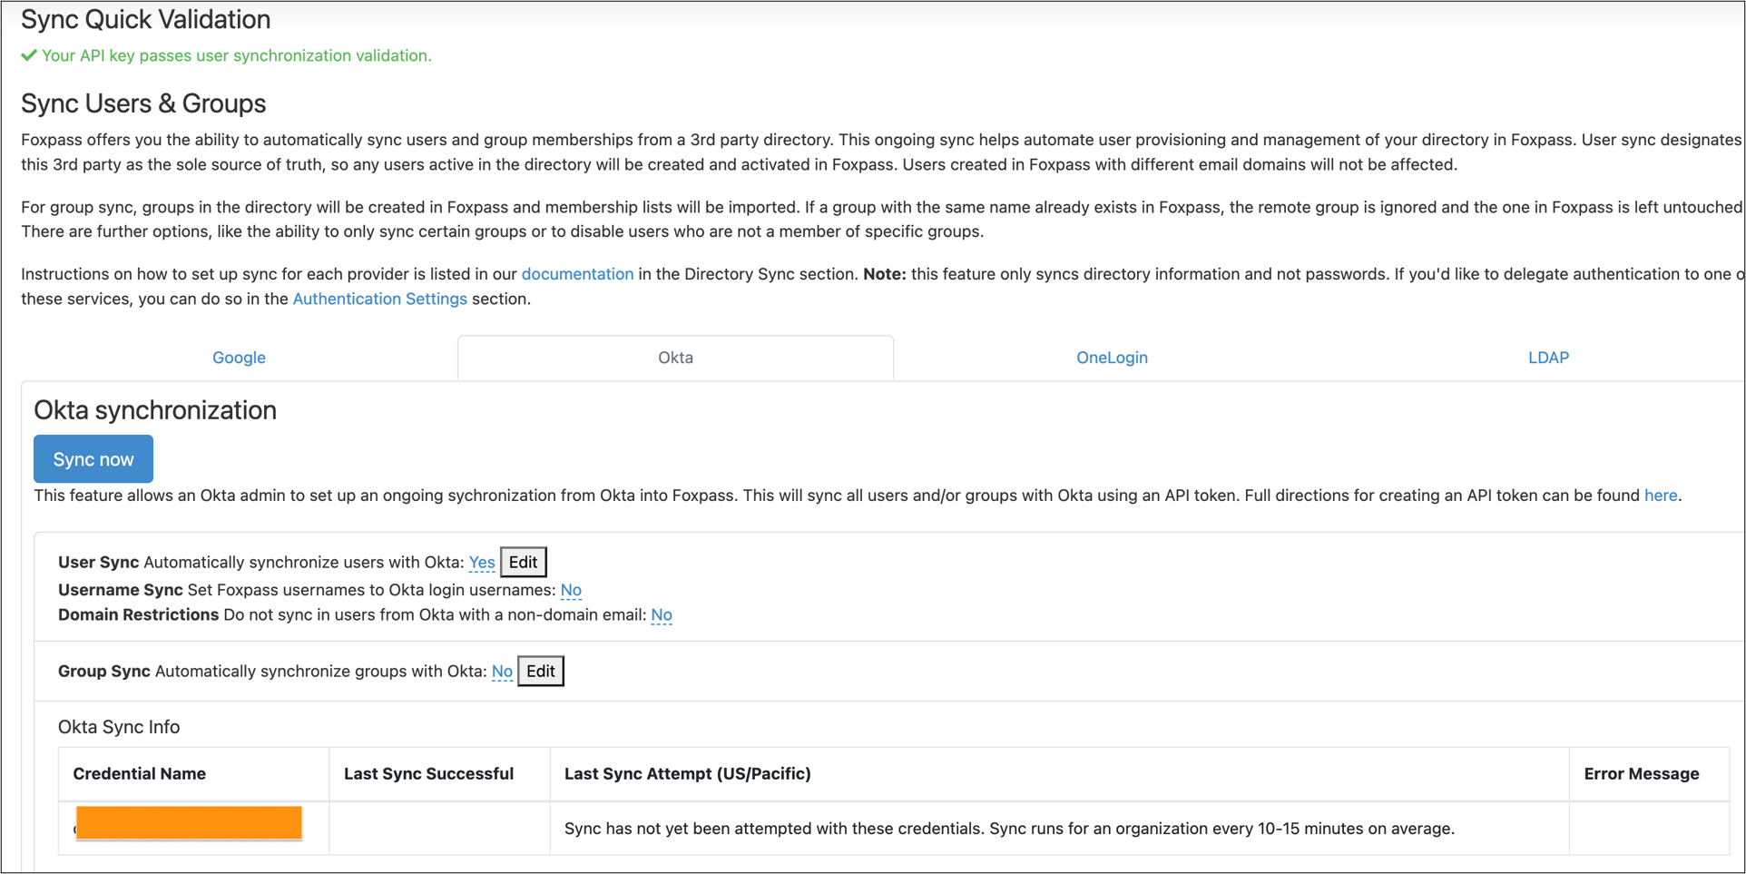
Task: Click Edit next to User Sync
Action: [x=523, y=563]
